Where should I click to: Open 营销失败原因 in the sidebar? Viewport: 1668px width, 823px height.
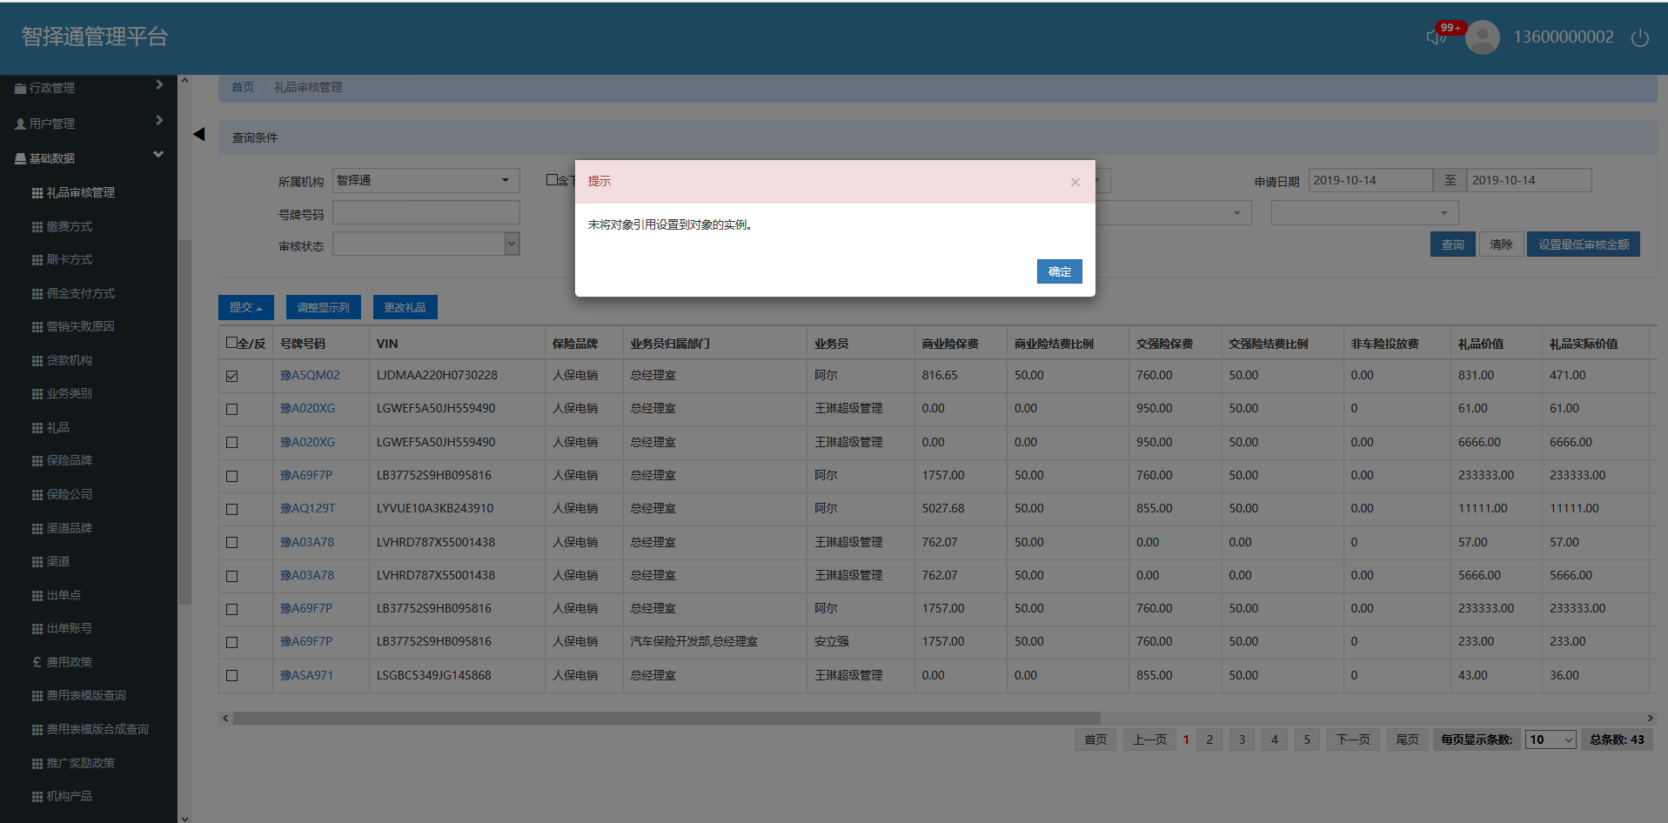click(80, 326)
